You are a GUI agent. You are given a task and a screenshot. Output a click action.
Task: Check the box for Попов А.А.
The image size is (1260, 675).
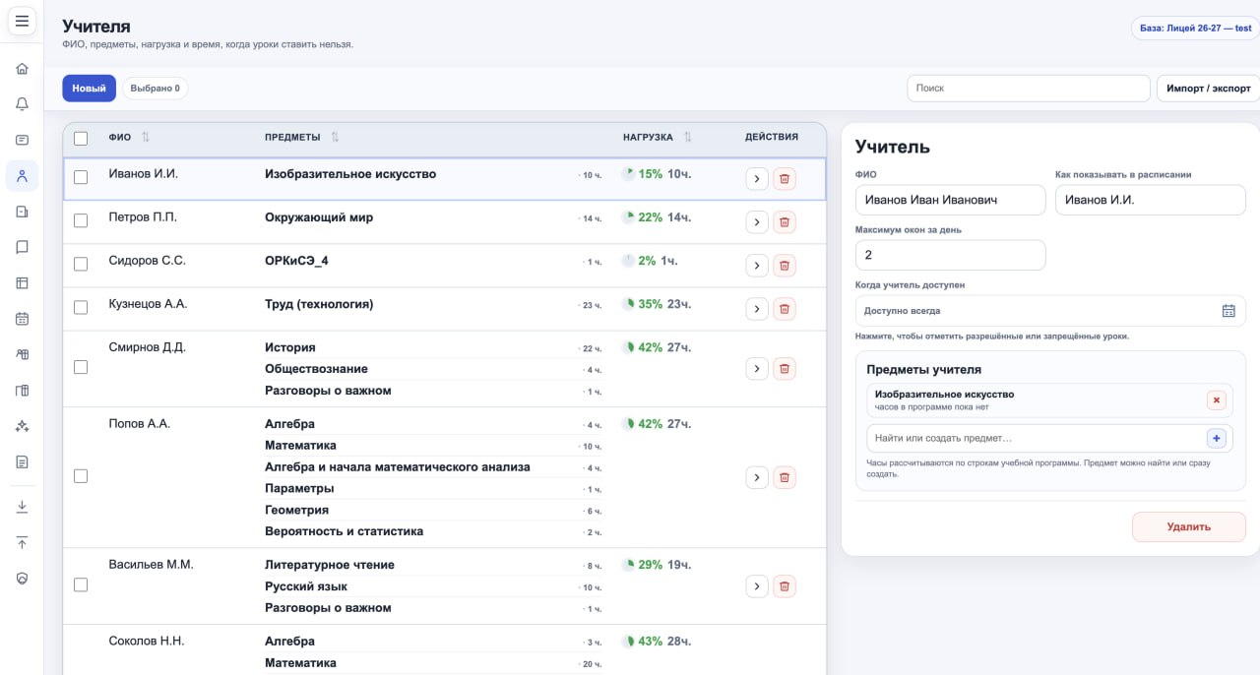[81, 476]
